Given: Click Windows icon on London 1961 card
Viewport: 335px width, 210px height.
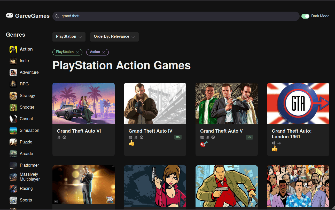Looking at the screenshot, I should 274,143.
